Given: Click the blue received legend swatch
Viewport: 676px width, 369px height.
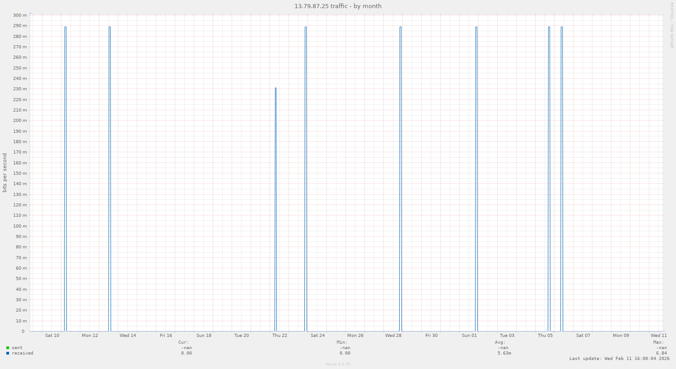Looking at the screenshot, I should (8, 353).
